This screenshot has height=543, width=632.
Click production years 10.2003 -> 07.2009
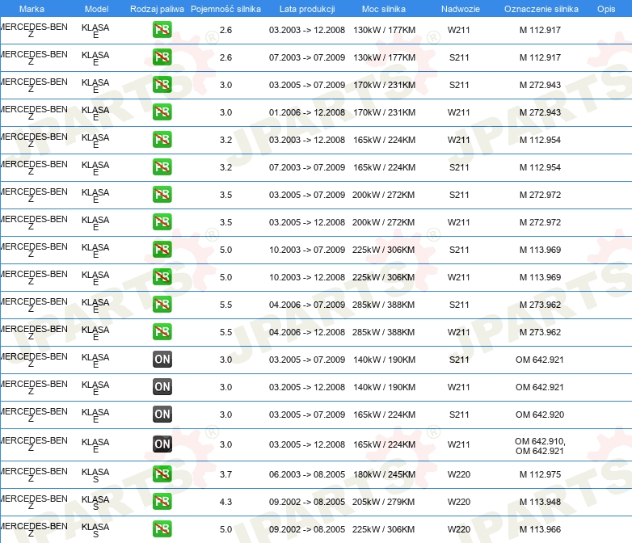coord(307,250)
